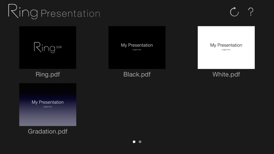Click the refresh circular arrow icon

(234, 12)
